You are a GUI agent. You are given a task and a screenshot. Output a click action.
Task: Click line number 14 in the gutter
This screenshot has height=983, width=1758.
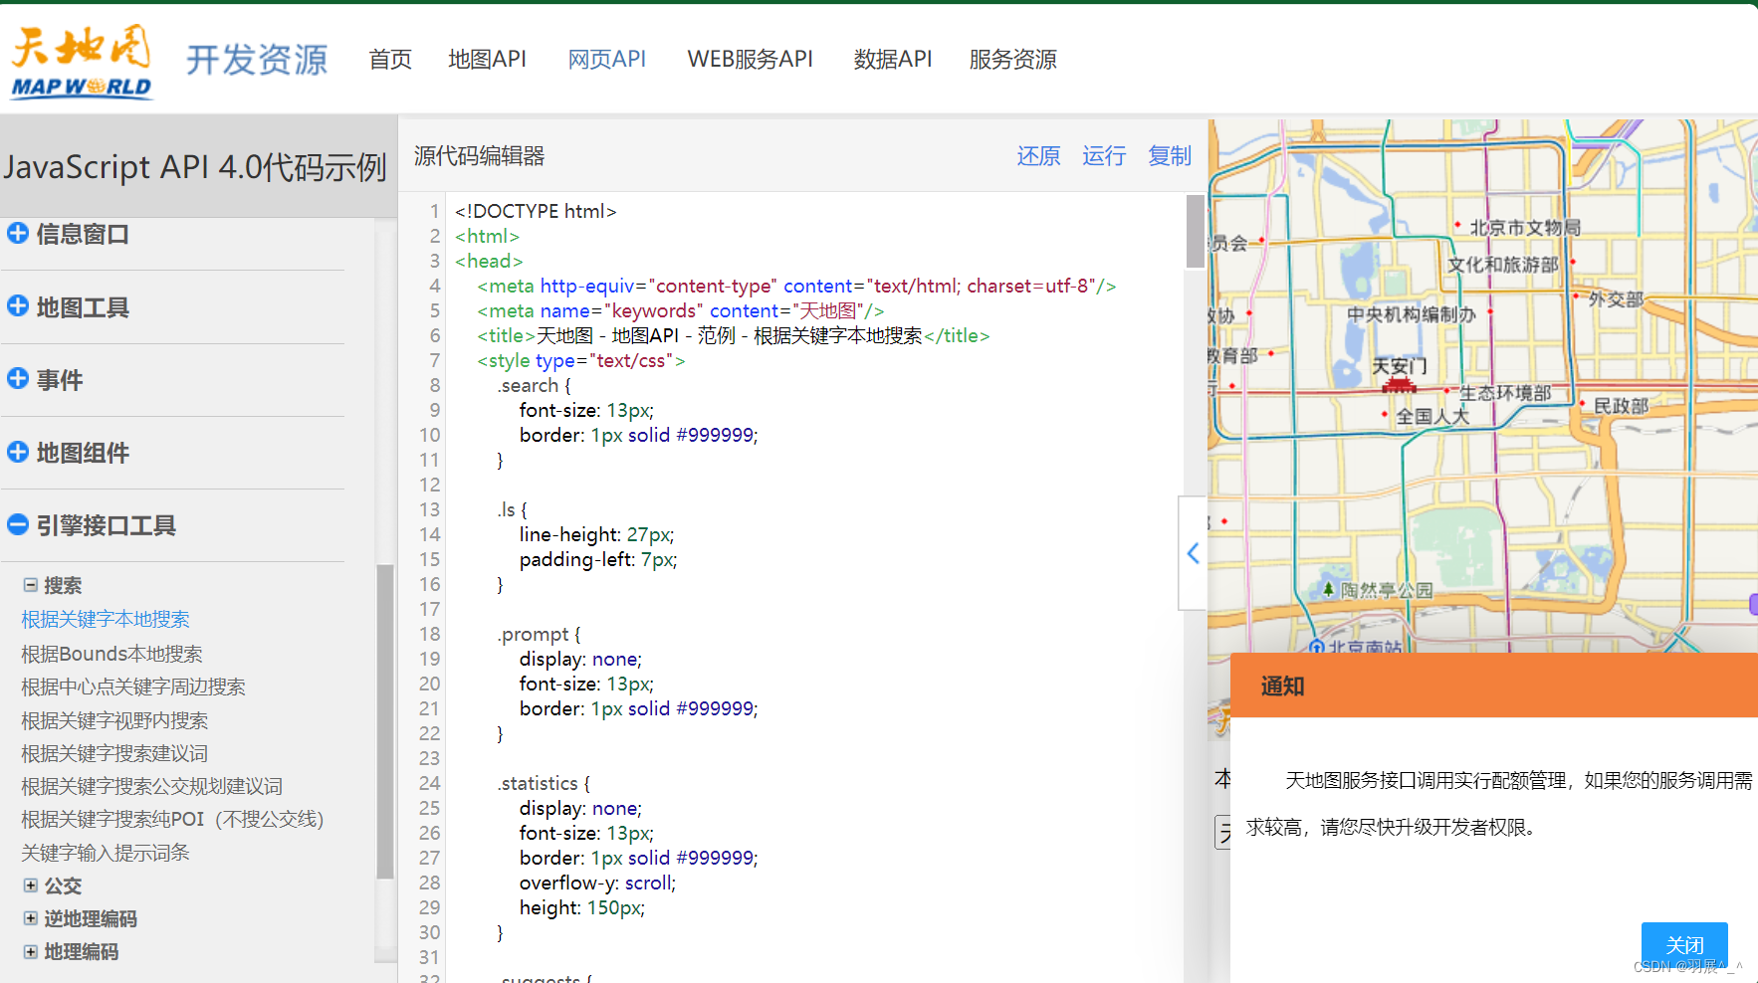click(x=429, y=534)
